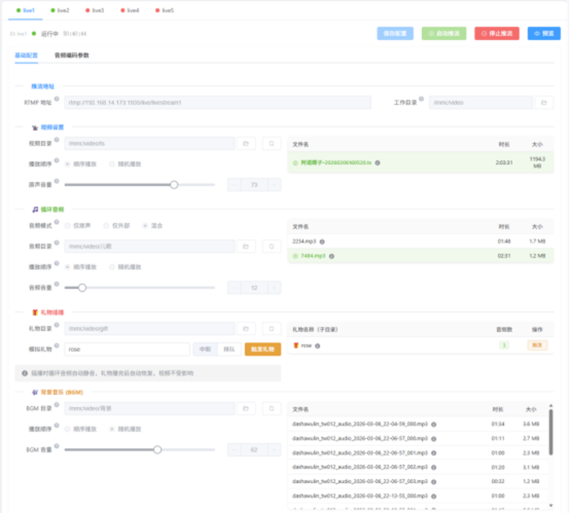This screenshot has height=513, width=570.
Task: Open the 音频编码参数 tab
Action: (72, 55)
